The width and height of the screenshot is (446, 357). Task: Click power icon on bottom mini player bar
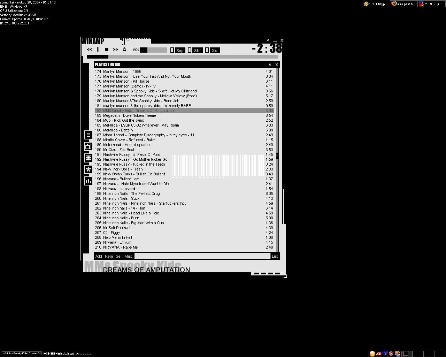66,354
